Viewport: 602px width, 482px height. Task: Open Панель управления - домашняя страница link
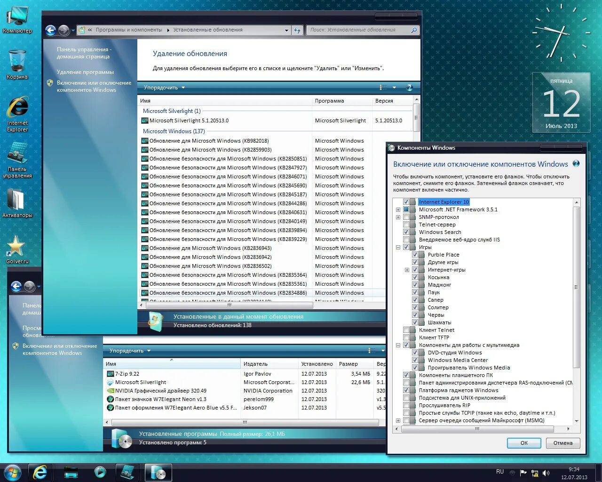84,53
